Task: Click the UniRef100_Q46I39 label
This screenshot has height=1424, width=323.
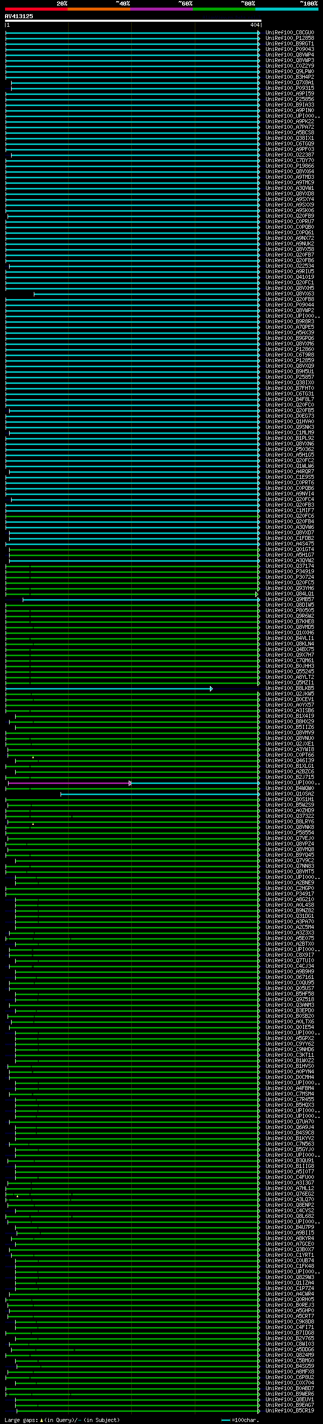Action: (289, 761)
